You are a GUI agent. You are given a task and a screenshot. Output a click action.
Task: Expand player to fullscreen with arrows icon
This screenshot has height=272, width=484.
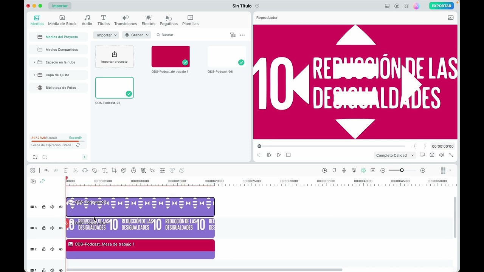tap(451, 155)
